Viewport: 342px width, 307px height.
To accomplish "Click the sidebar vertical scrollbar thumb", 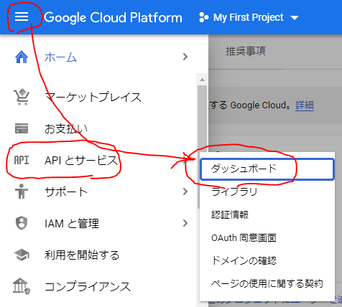I will [203, 146].
